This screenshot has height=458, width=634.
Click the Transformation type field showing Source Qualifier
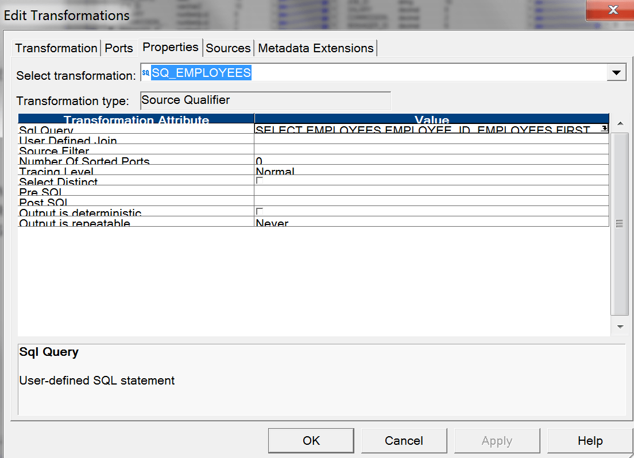click(265, 100)
